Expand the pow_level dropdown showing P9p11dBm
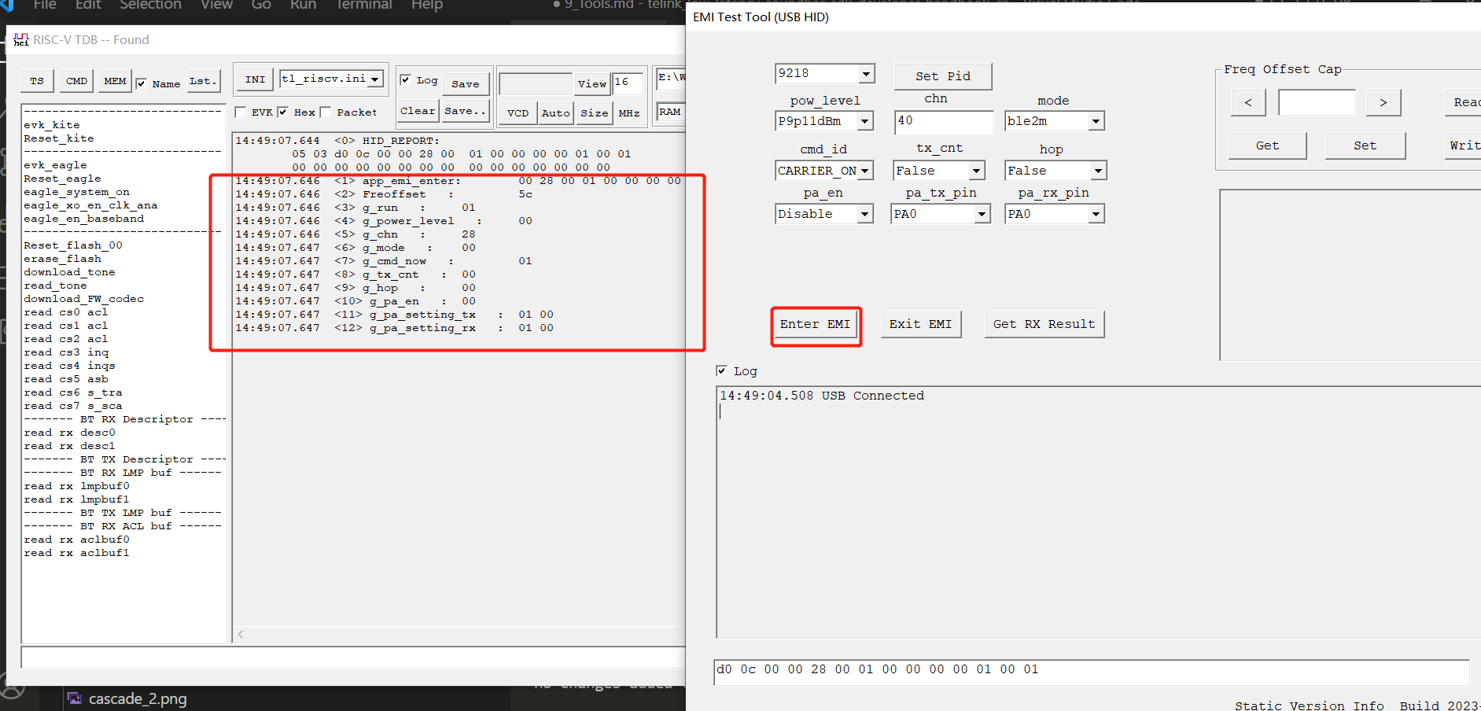The image size is (1481, 711). coord(864,121)
